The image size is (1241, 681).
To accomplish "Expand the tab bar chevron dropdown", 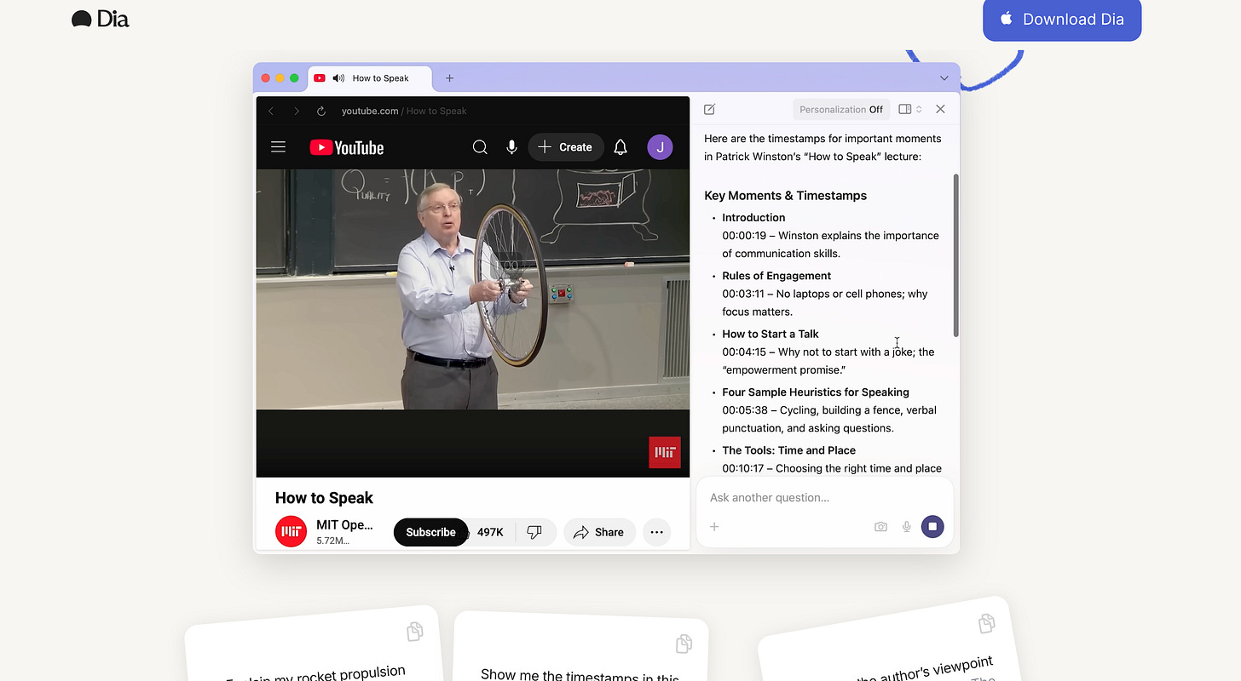I will tap(944, 78).
